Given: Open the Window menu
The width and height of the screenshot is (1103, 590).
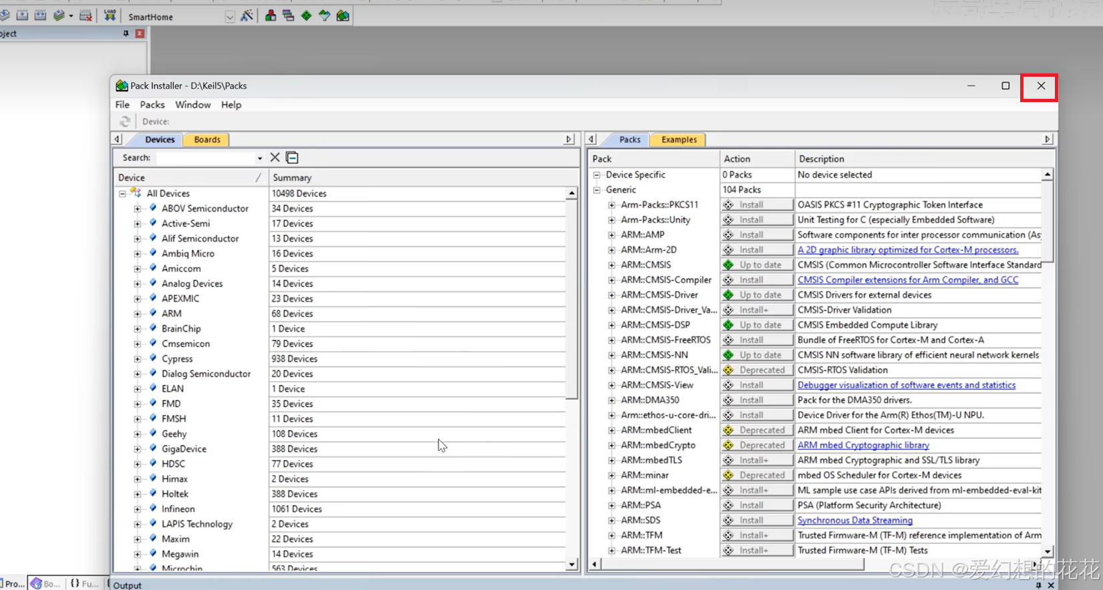Looking at the screenshot, I should point(193,105).
